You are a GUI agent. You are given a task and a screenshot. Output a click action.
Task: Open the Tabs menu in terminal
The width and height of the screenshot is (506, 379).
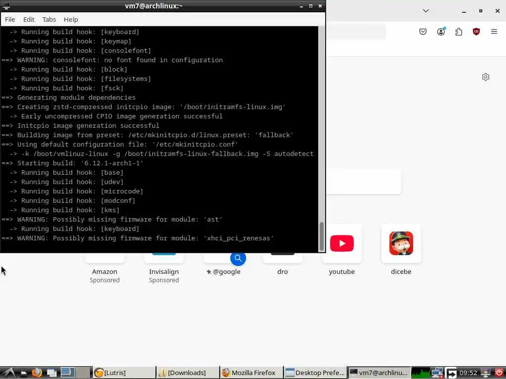(49, 19)
